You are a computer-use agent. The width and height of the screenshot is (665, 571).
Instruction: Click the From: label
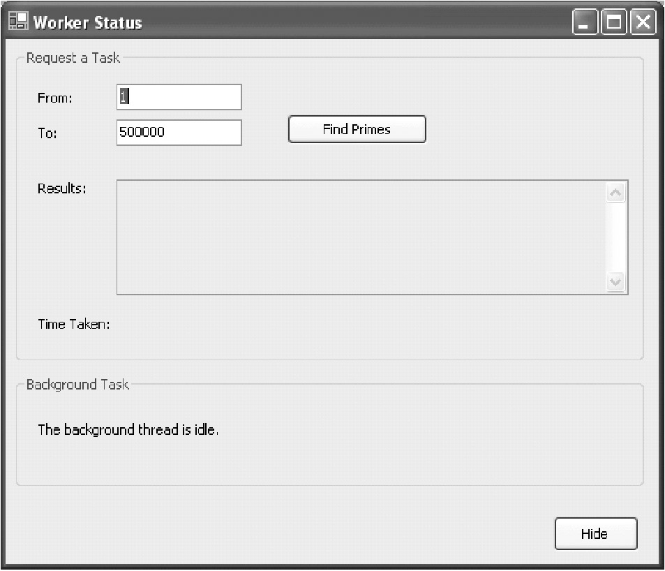(54, 98)
